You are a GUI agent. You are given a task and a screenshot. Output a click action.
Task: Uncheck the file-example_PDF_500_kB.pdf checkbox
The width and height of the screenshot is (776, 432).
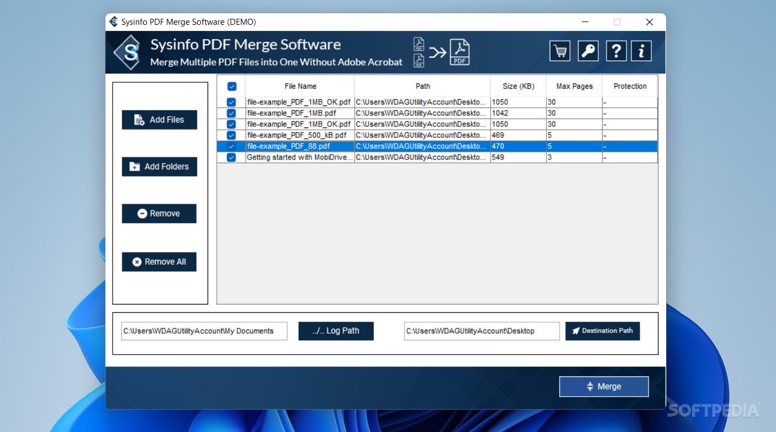click(231, 135)
